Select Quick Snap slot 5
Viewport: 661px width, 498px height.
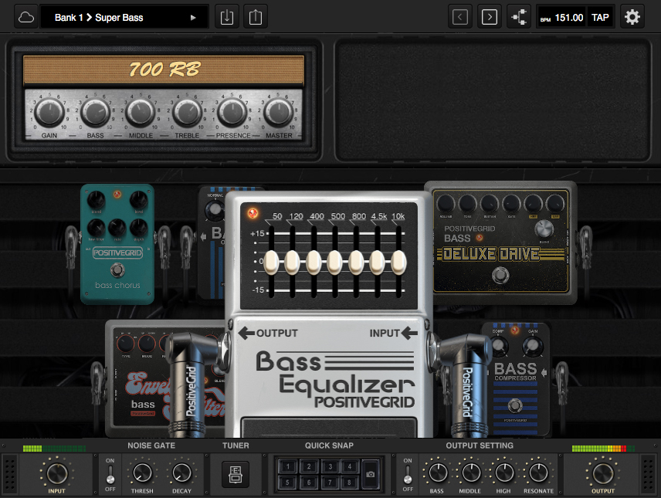click(289, 482)
